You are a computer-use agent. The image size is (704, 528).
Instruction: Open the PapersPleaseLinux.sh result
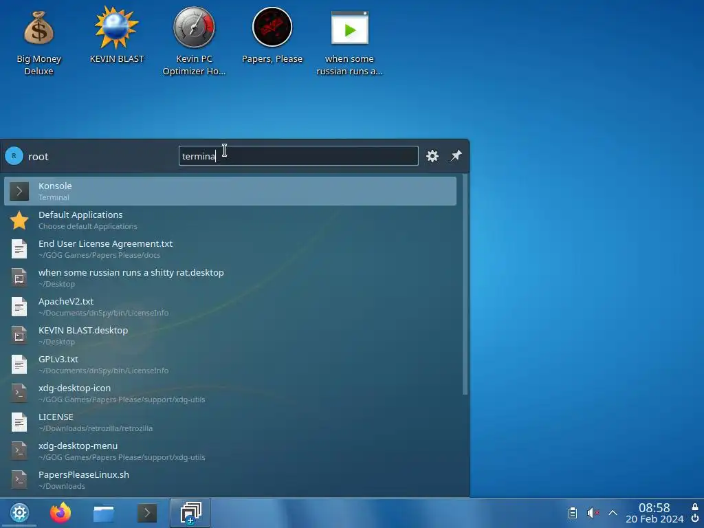230,480
